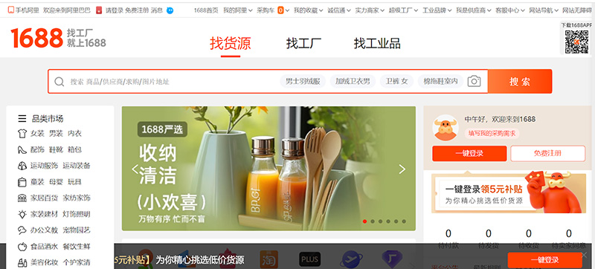Click 卫裤 女 search suggestion
This screenshot has height=269, width=595.
pyautogui.click(x=396, y=81)
